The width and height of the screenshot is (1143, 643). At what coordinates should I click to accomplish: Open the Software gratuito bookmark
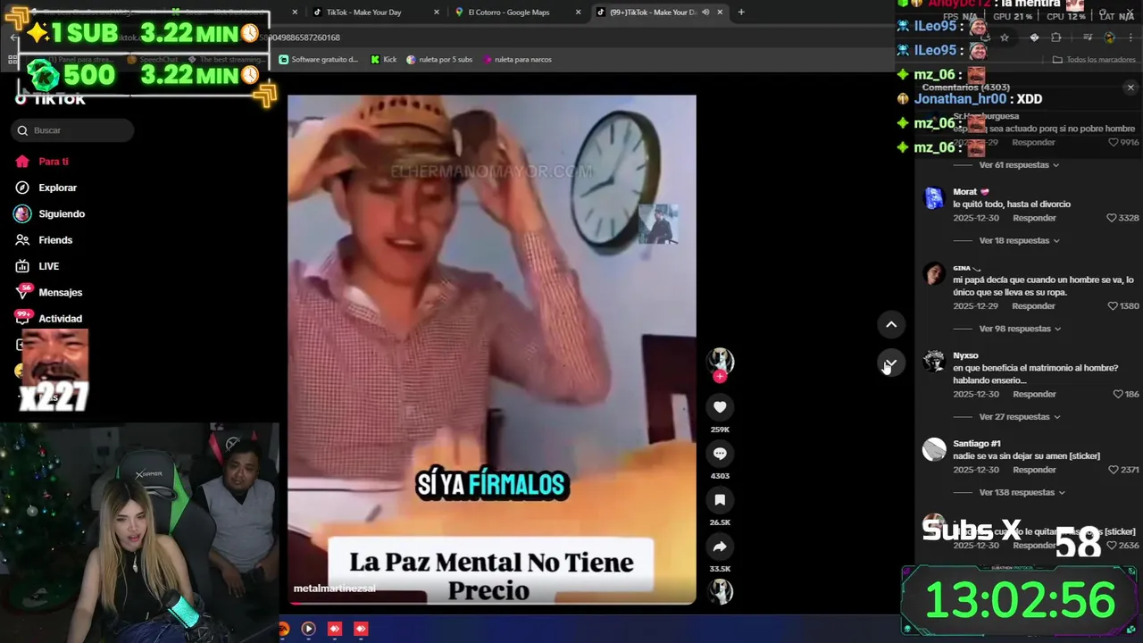coord(319,60)
